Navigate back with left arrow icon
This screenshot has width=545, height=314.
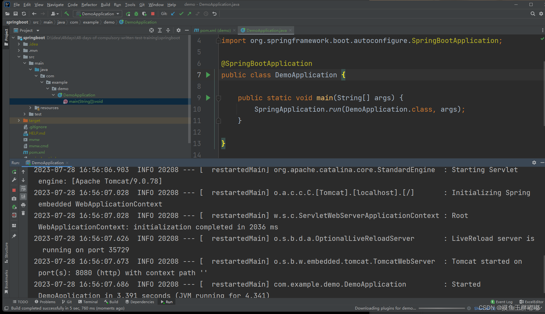point(34,14)
